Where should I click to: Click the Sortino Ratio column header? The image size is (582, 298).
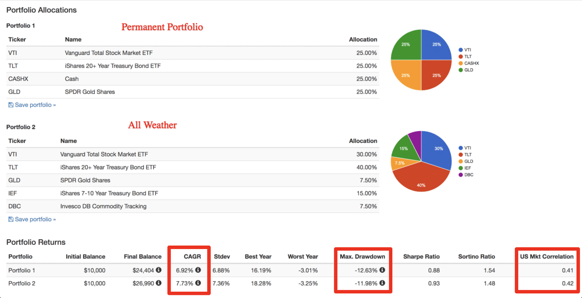click(477, 257)
